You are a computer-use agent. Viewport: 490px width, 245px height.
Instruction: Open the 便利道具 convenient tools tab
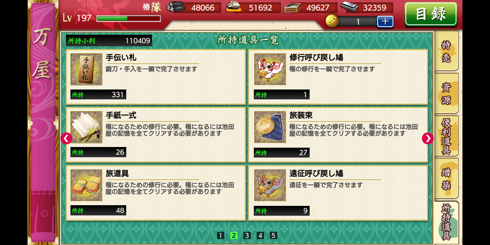pos(446,136)
